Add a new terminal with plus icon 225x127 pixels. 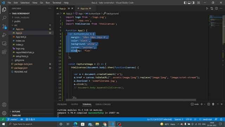[x=201, y=104]
